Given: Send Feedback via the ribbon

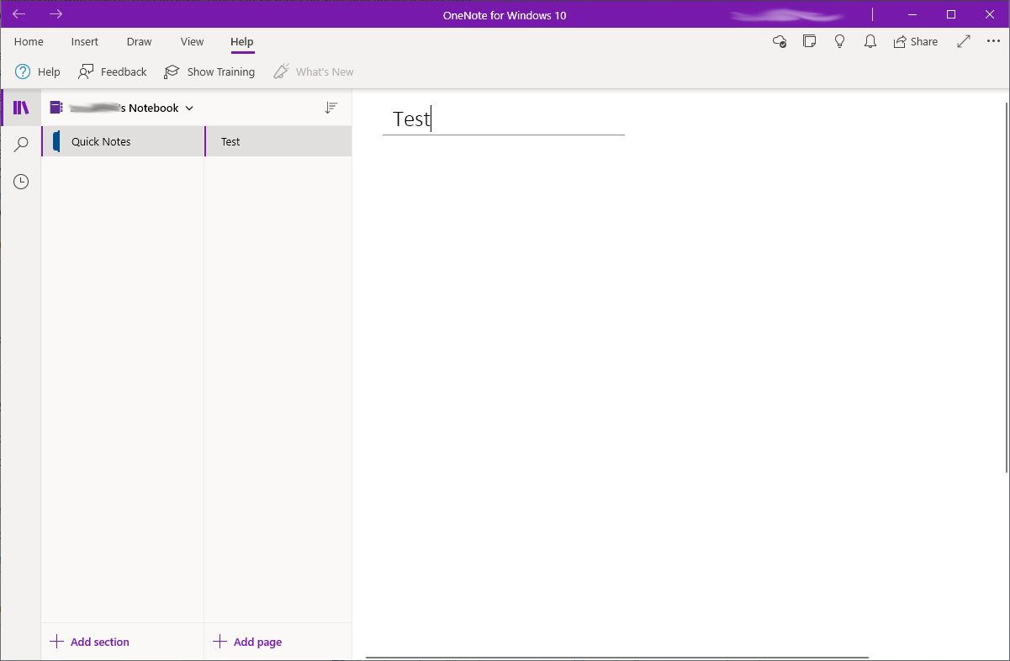Looking at the screenshot, I should tap(113, 71).
